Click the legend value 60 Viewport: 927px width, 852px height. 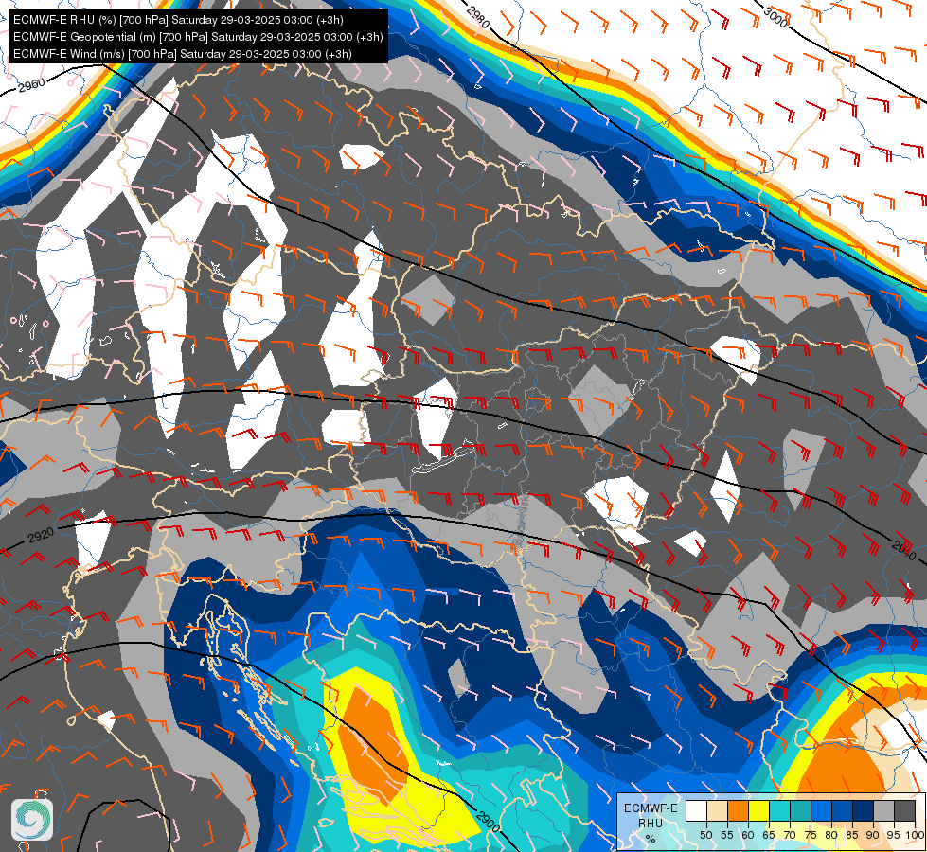(x=748, y=835)
